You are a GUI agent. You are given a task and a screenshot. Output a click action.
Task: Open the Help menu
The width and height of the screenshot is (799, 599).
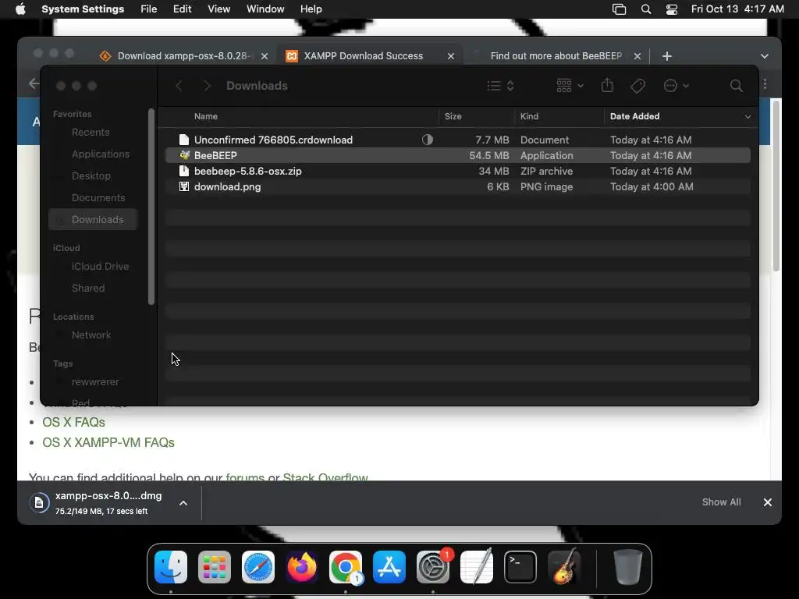(311, 9)
